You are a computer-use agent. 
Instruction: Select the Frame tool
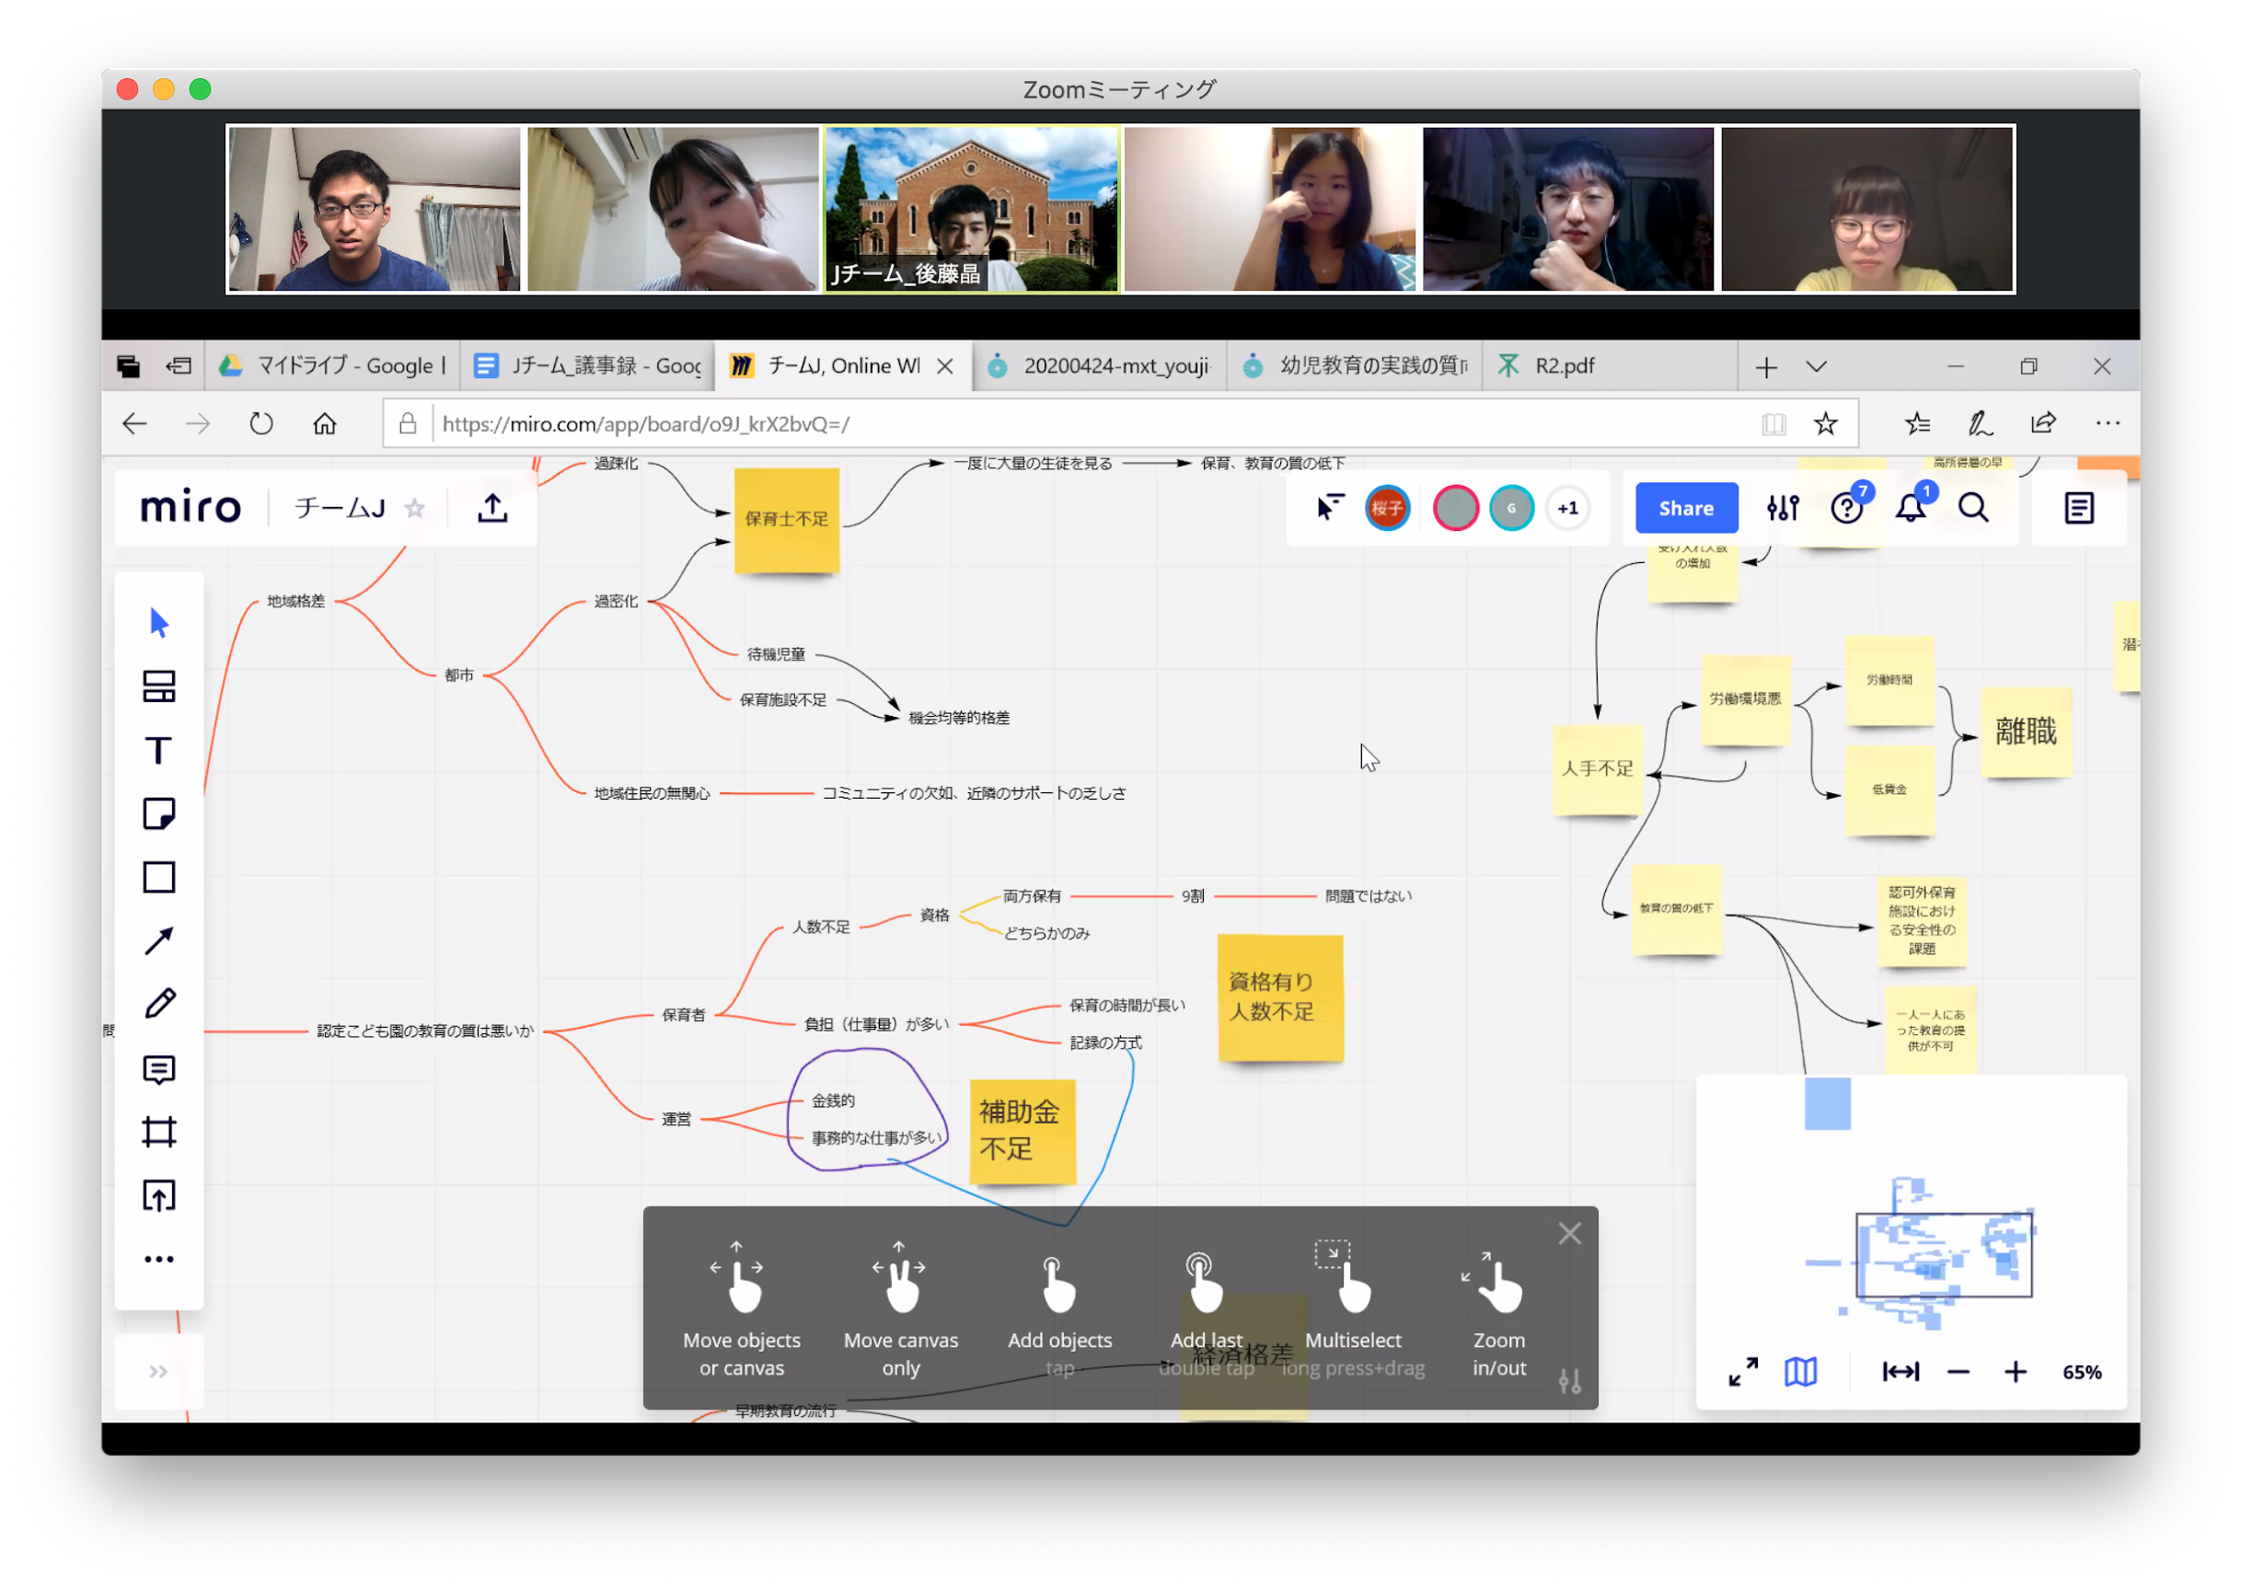[x=158, y=1133]
